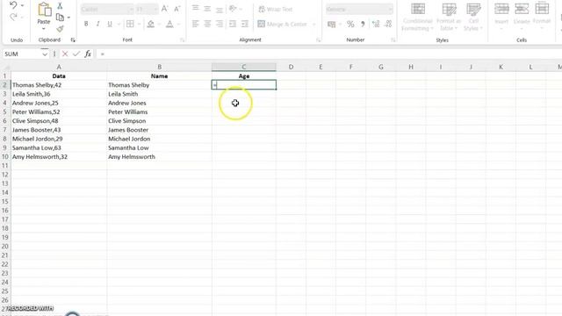Click the Cut scissors icon
Screen dimensions: 562x316
[60, 6]
